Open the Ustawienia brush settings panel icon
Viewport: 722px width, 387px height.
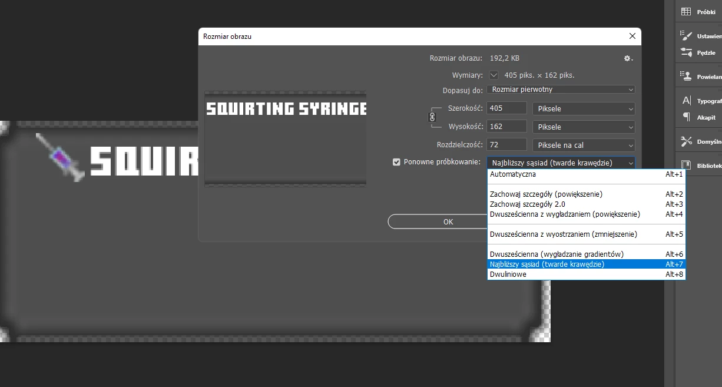[686, 35]
